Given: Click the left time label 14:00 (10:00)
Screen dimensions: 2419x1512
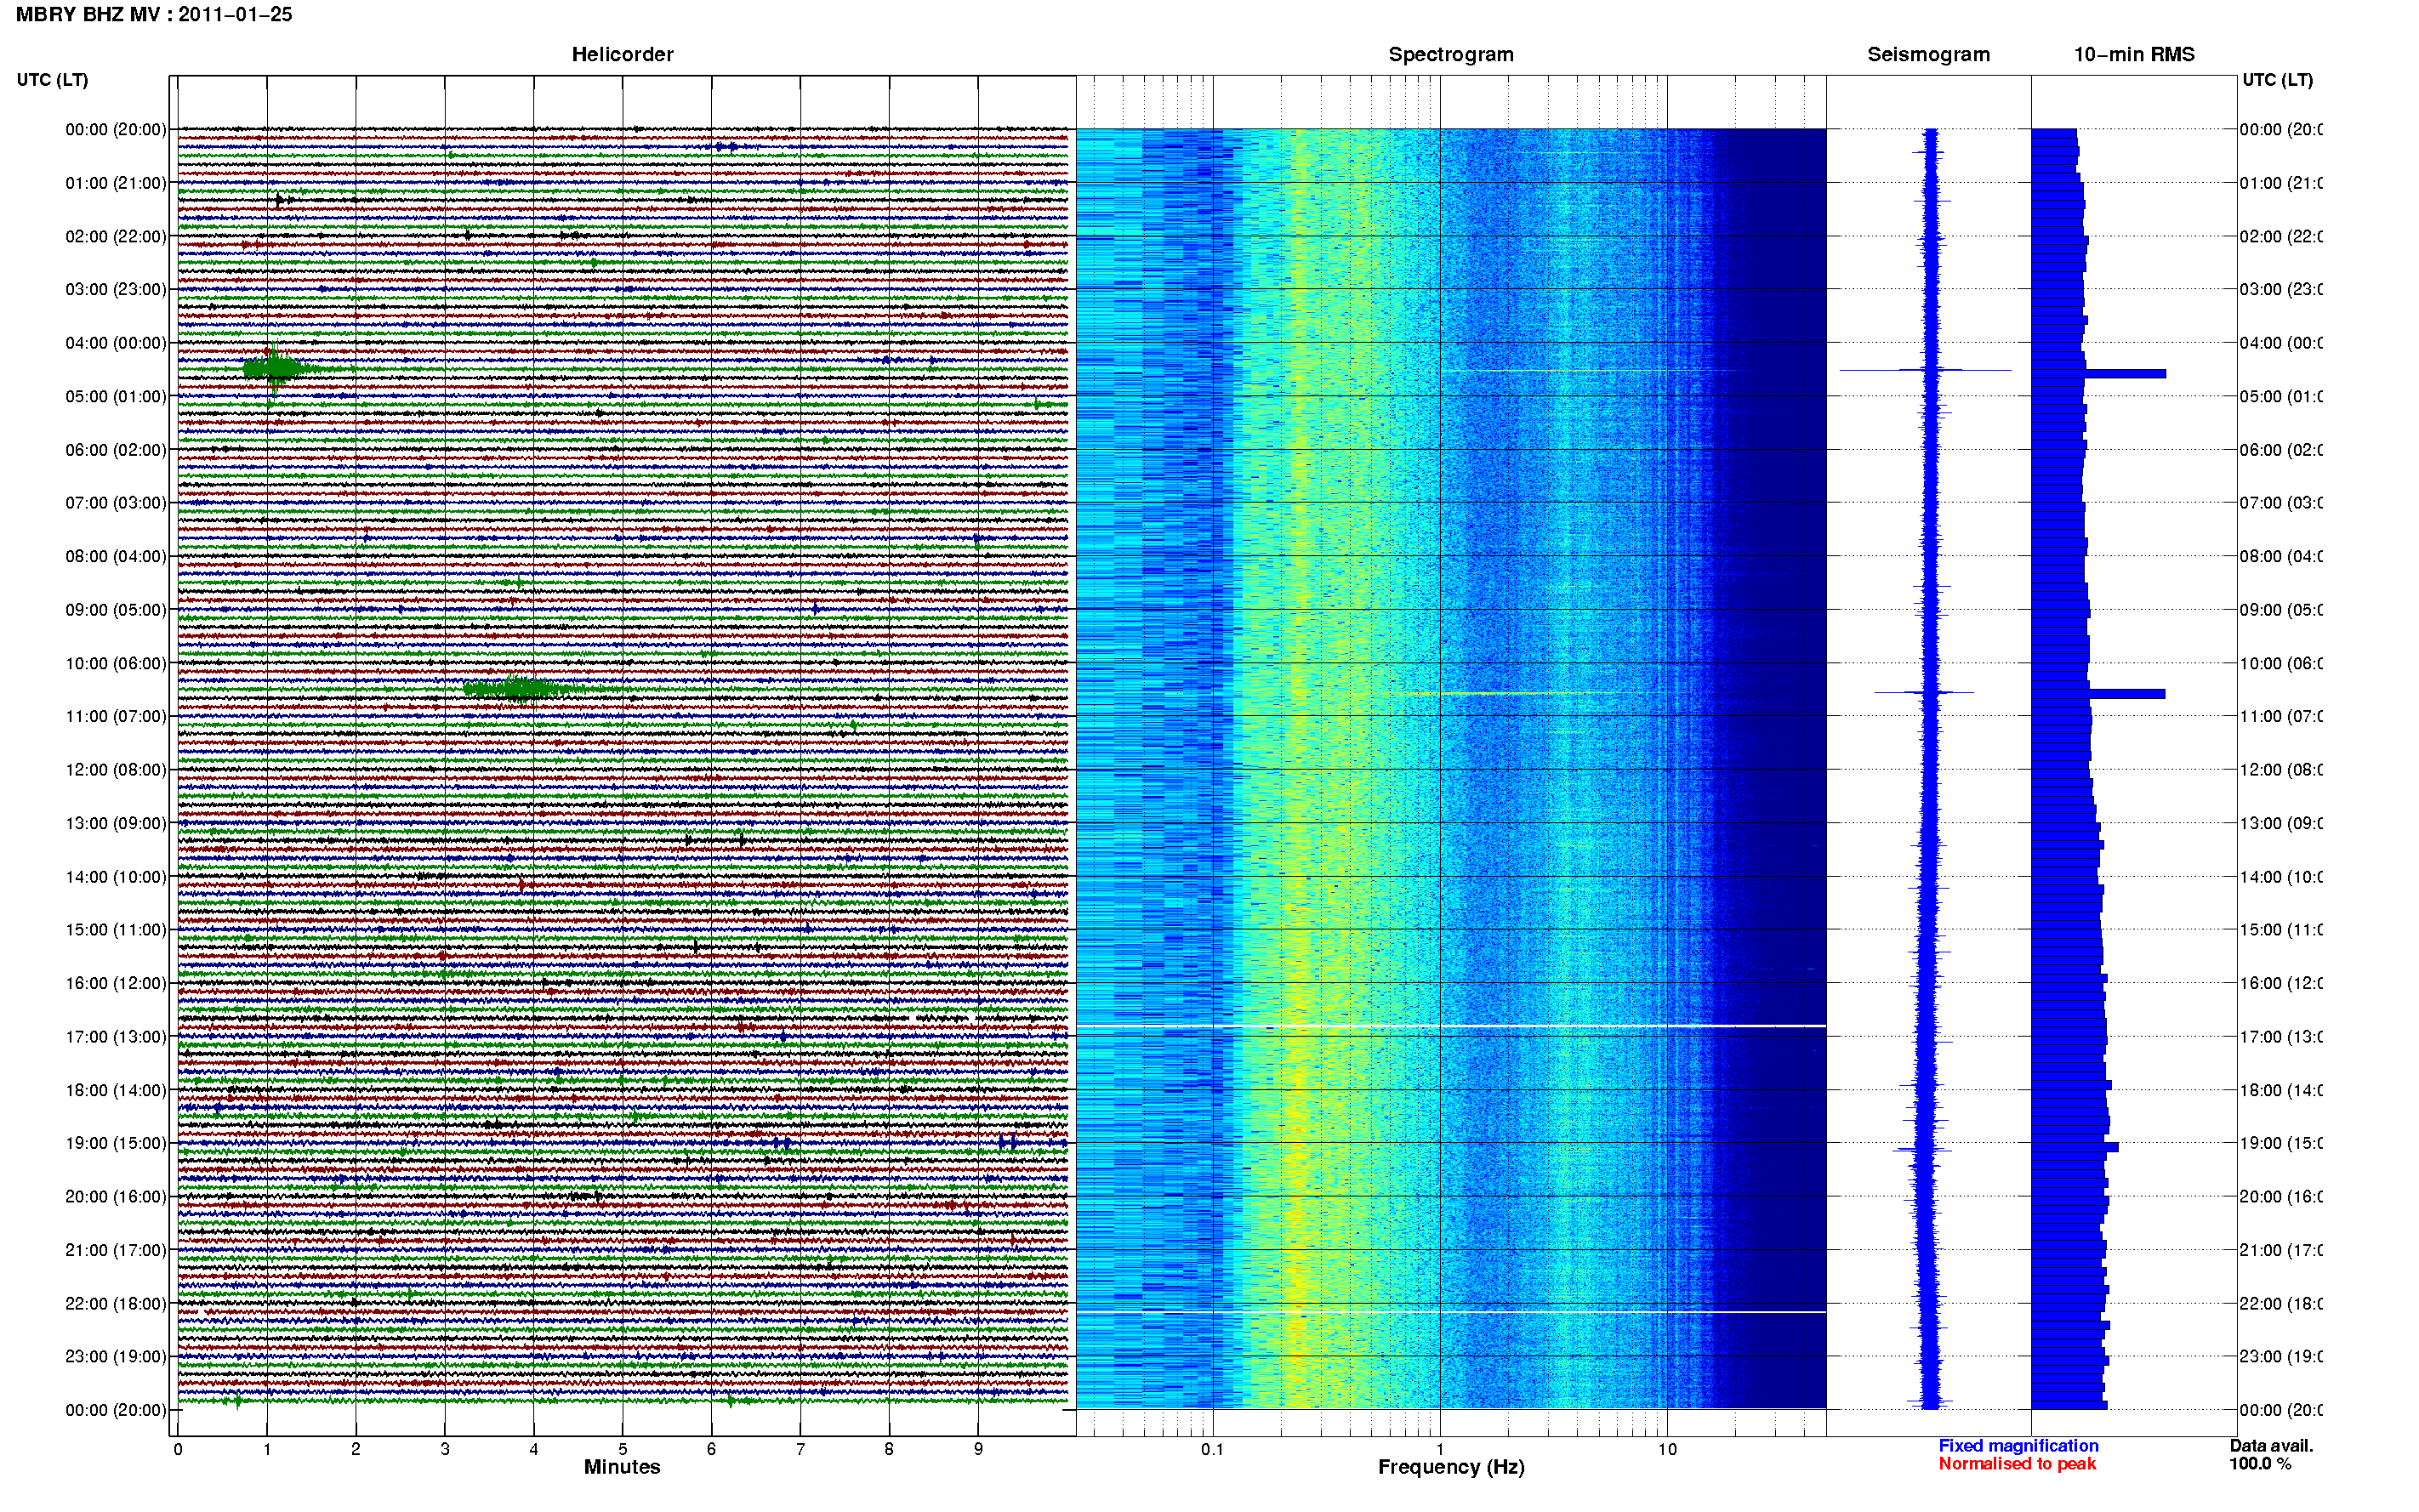Looking at the screenshot, I should 116,877.
